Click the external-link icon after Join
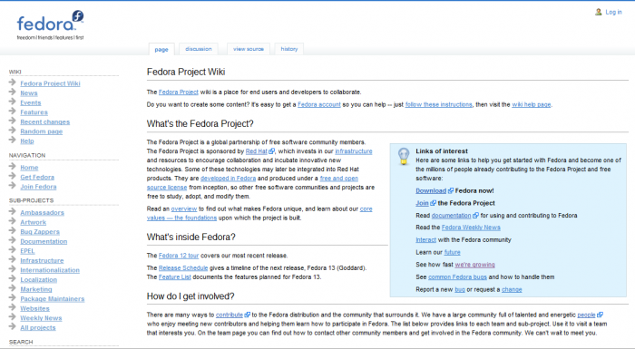Viewport: 635px width, 349px height. [x=433, y=203]
